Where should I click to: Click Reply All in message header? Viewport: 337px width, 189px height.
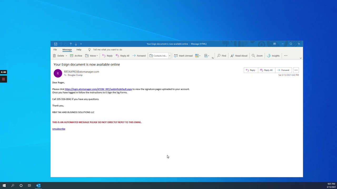coord(266,70)
